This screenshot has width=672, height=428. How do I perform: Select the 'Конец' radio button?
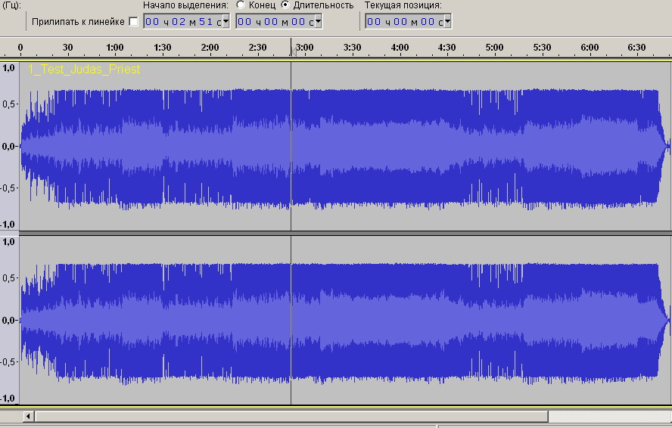pyautogui.click(x=241, y=5)
